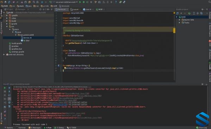Open the 4: Run tool window tab
This screenshot has width=211, height=129.
pos(48,128)
